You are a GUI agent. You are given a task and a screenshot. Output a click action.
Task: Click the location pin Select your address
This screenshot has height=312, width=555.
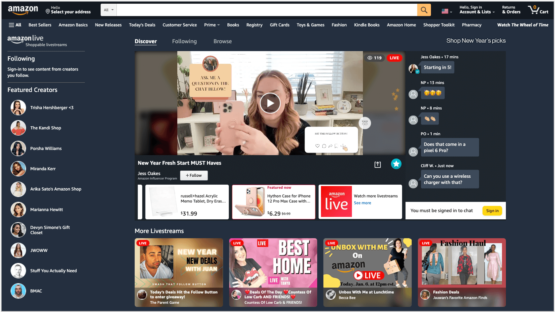click(x=68, y=10)
